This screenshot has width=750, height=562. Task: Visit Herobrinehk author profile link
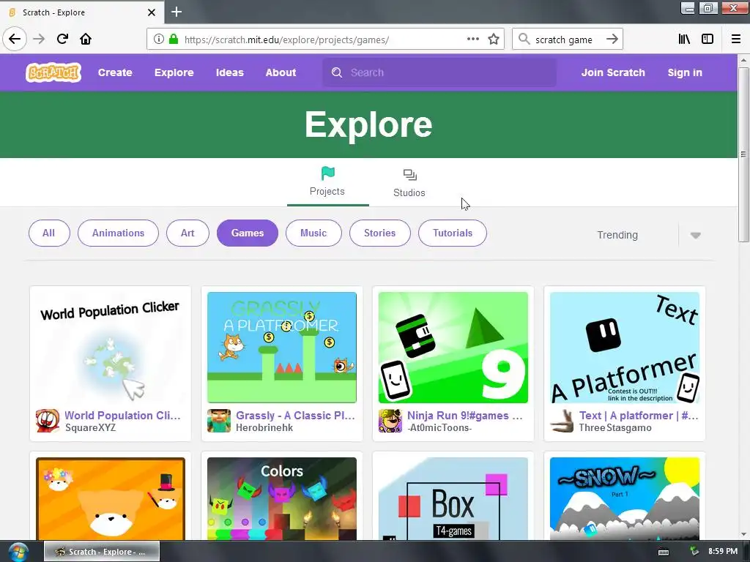pos(264,427)
